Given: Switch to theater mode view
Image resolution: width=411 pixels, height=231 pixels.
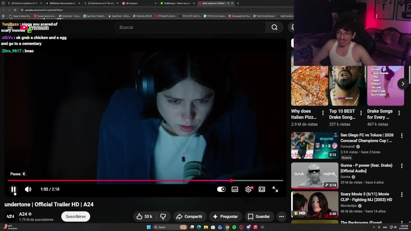Looking at the screenshot, I should 262,189.
